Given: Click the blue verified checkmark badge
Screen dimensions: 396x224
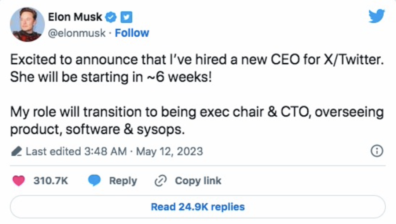Looking at the screenshot, I should 111,17.
